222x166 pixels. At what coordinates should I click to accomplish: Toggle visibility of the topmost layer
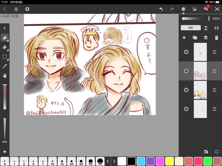coord(186,52)
